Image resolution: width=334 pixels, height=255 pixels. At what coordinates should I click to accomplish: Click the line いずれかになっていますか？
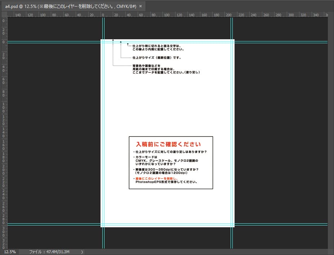tap(156, 164)
